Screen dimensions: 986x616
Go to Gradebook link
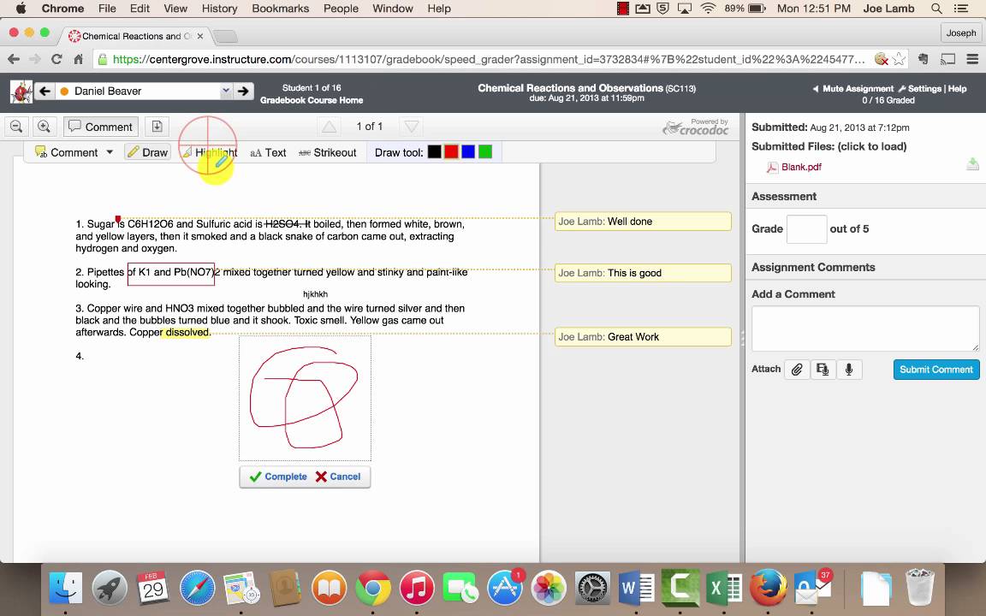[x=282, y=100]
